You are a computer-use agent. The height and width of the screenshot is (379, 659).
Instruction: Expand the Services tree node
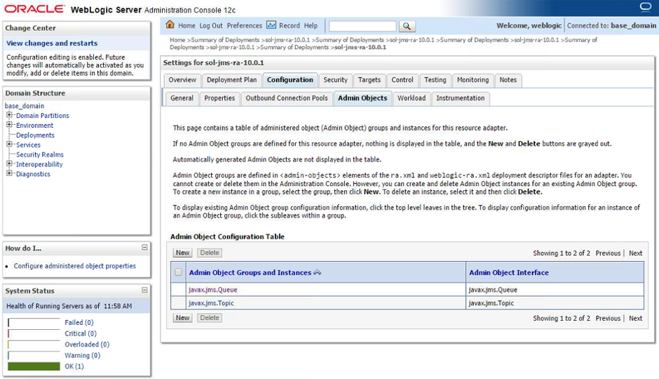(x=10, y=145)
